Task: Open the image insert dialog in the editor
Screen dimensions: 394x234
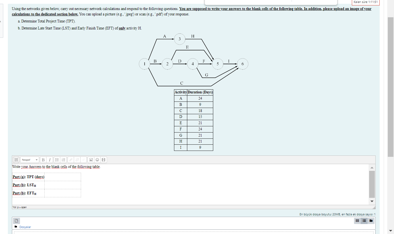Action: pyautogui.click(x=91, y=160)
